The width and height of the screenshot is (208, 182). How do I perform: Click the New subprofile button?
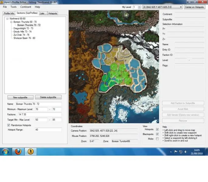pyautogui.click(x=20, y=97)
